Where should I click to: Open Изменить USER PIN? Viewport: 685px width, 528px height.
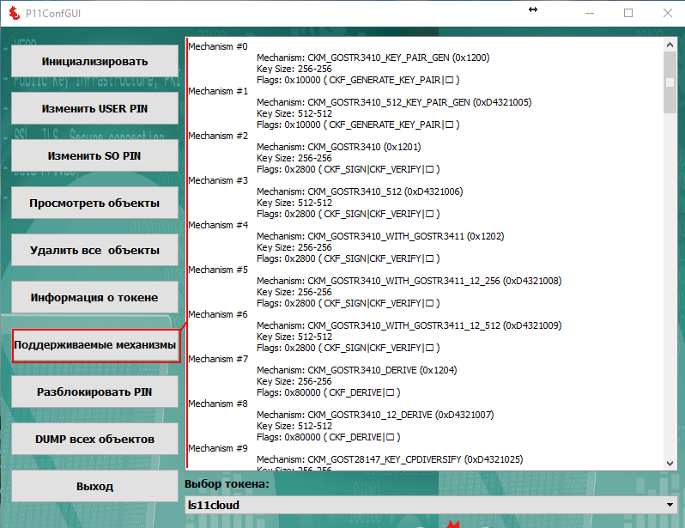click(x=94, y=108)
